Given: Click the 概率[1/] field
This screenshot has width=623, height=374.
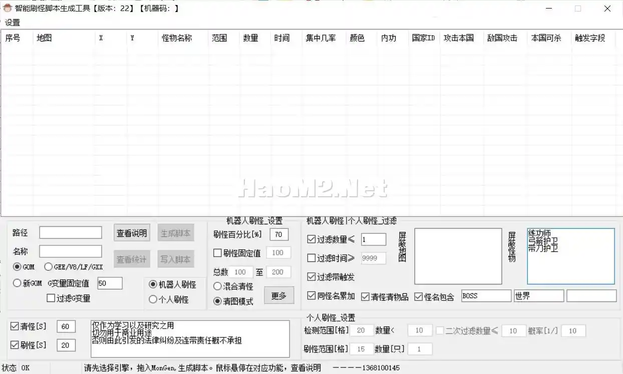Looking at the screenshot, I should click(x=573, y=330).
